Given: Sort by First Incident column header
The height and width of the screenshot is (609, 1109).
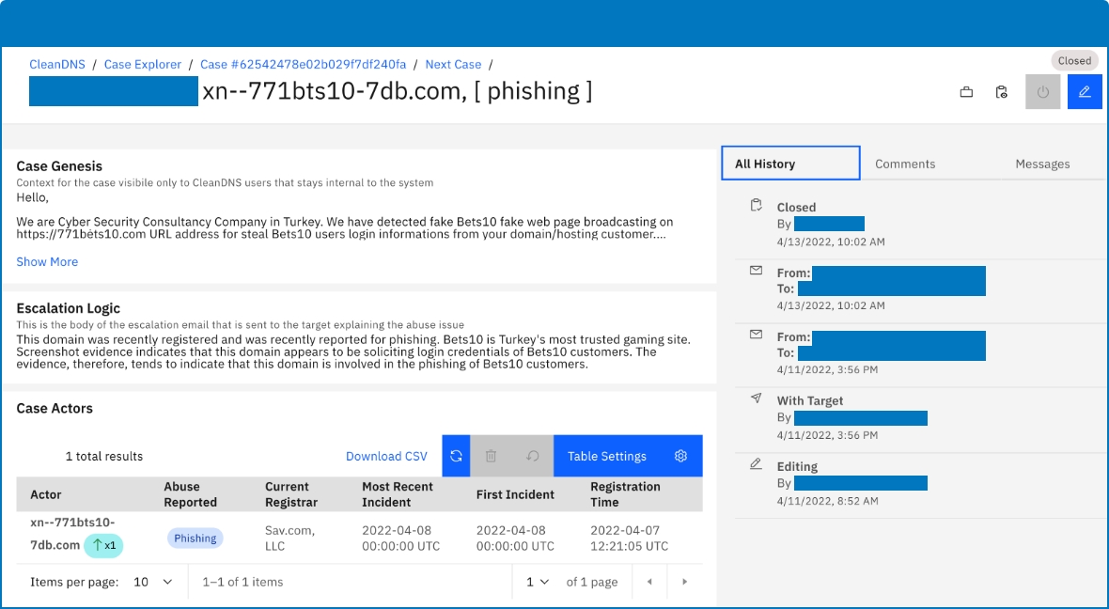Looking at the screenshot, I should pyautogui.click(x=515, y=494).
